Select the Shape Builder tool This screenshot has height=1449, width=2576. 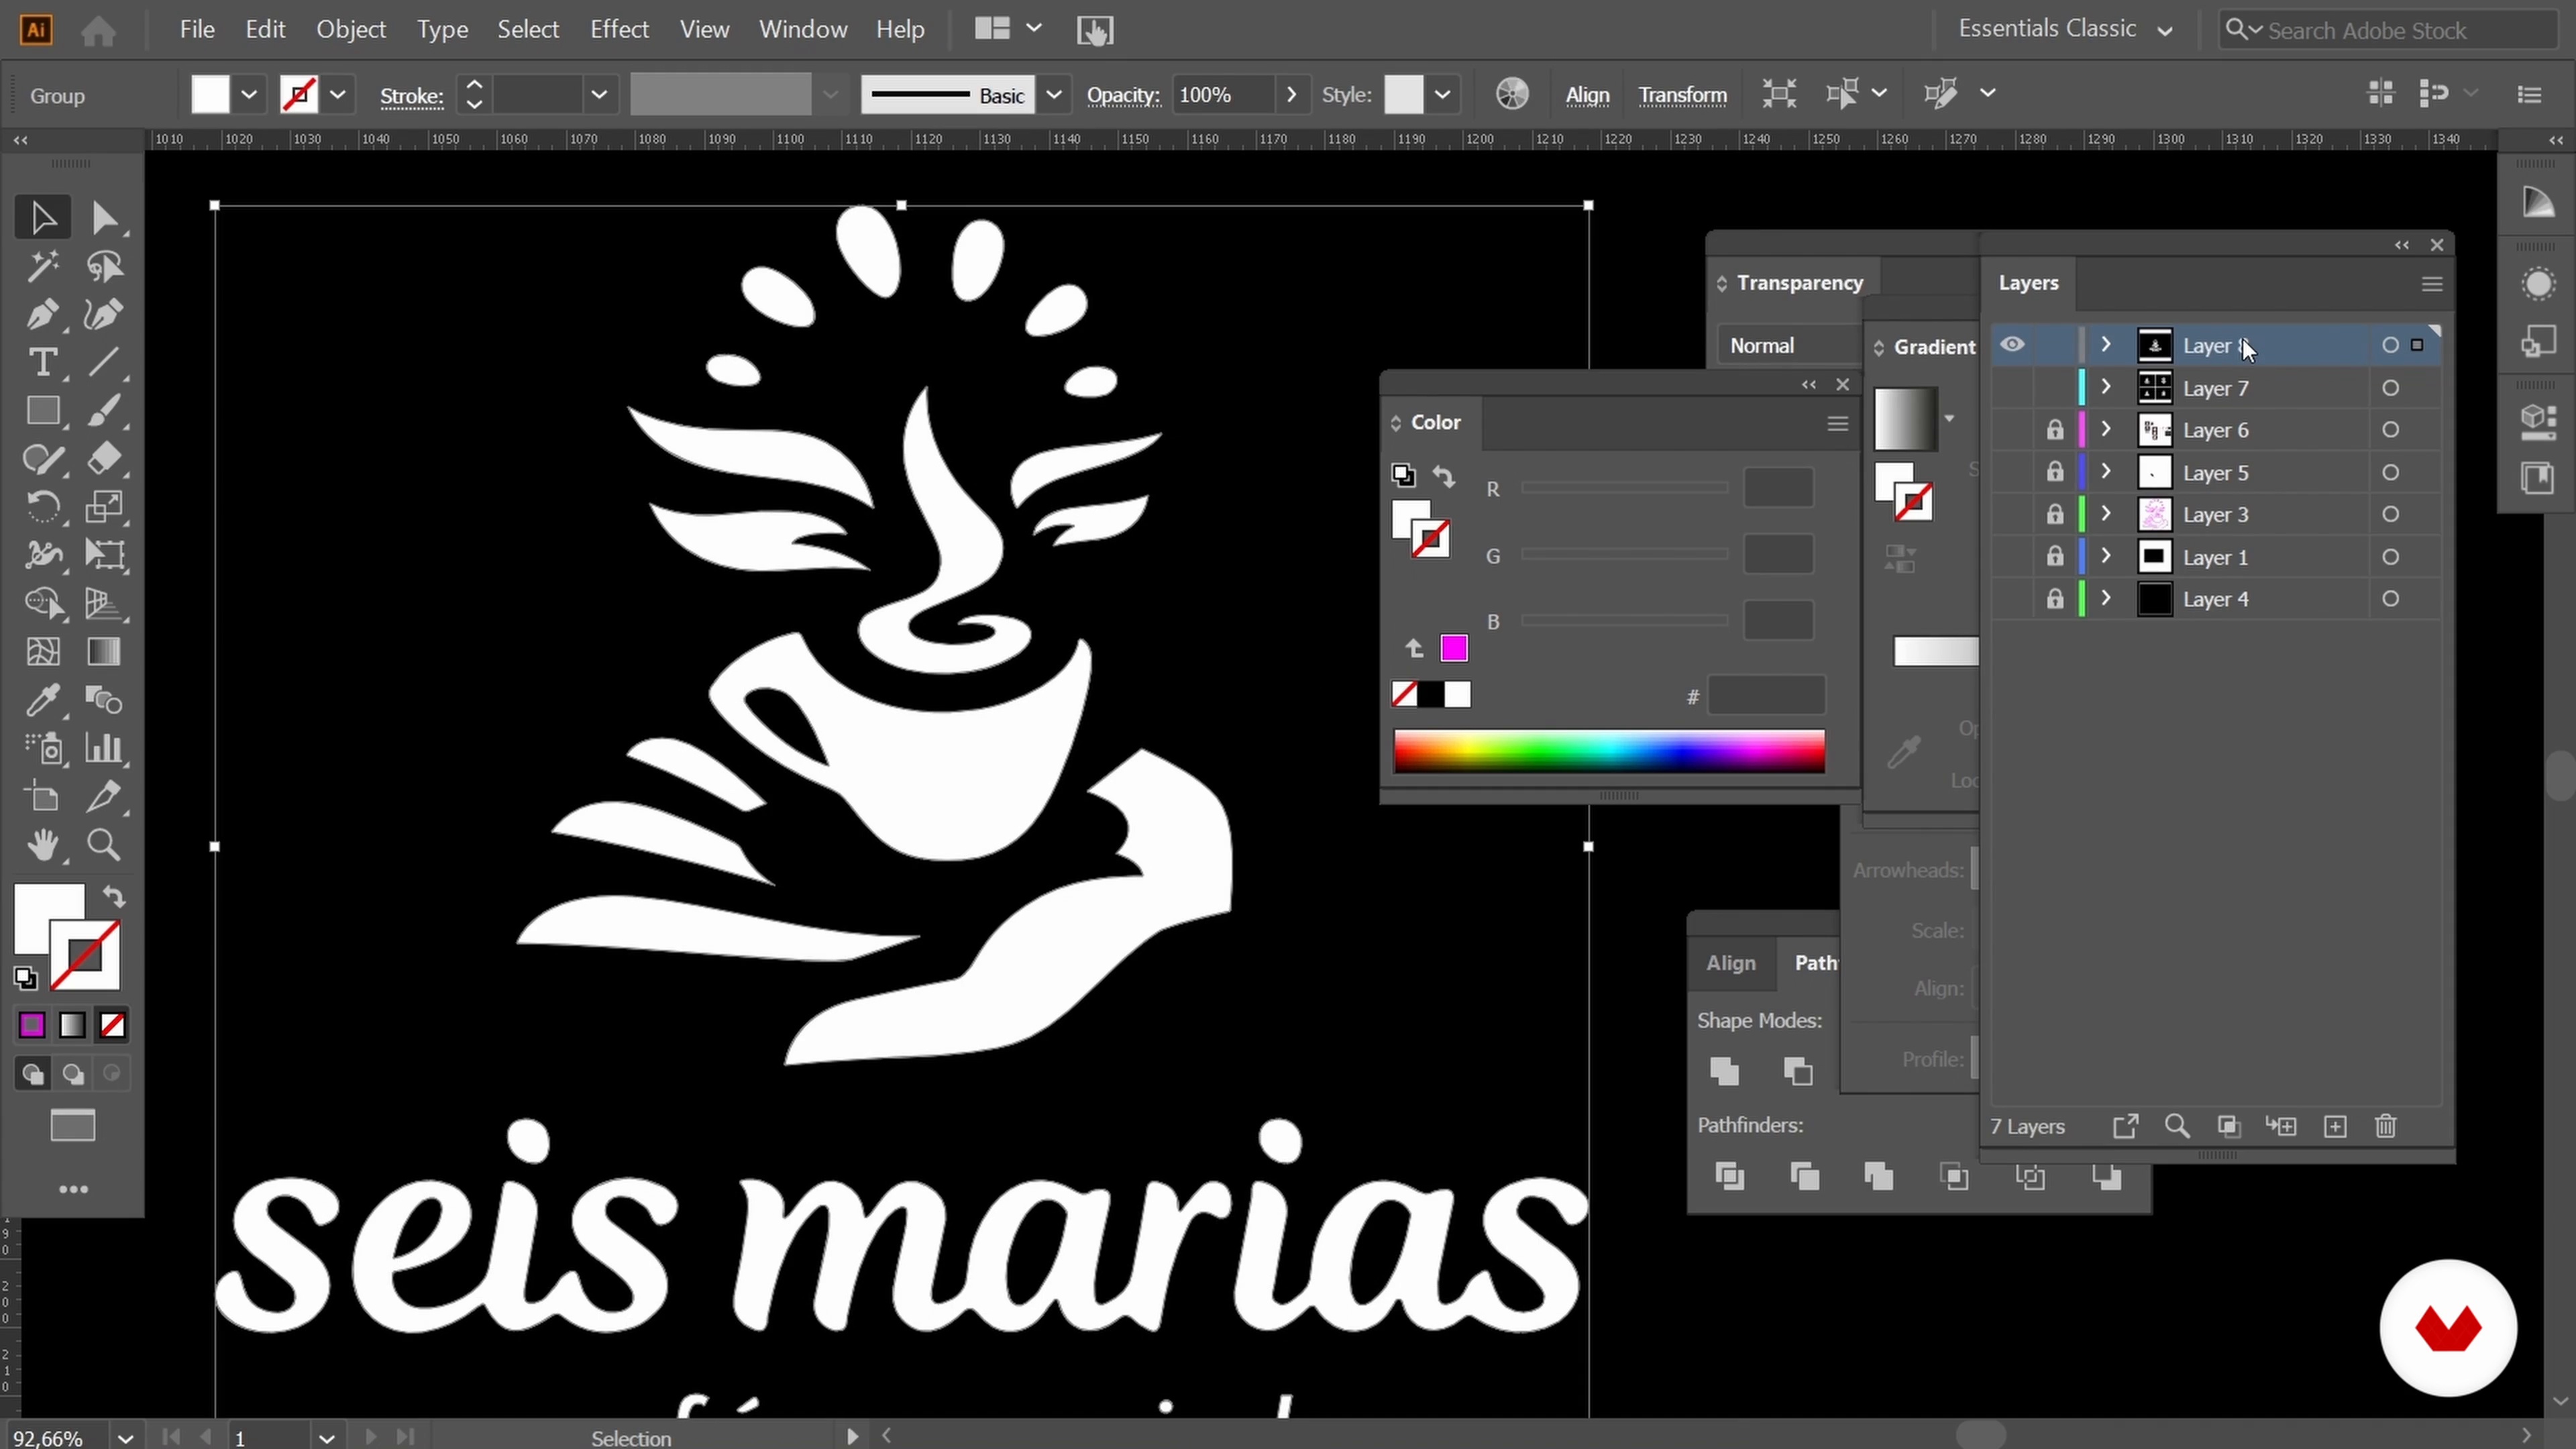pyautogui.click(x=42, y=603)
